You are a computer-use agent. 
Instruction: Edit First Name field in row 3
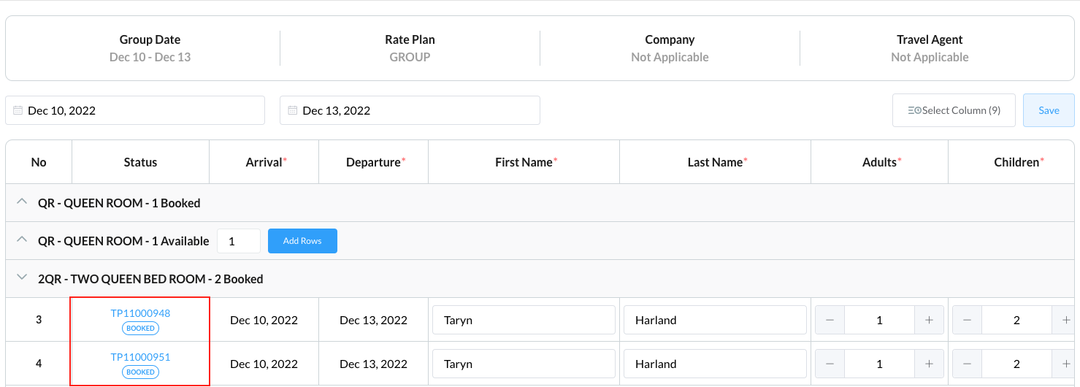tap(524, 320)
